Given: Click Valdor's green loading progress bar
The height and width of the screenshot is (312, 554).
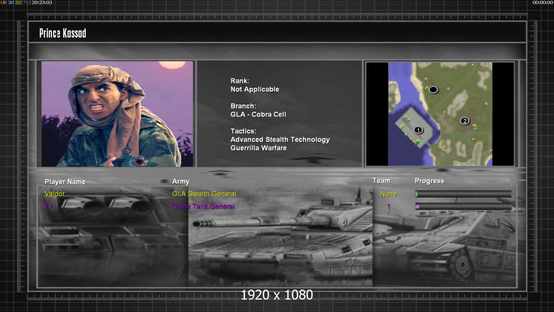Looking at the screenshot, I should 463,193.
